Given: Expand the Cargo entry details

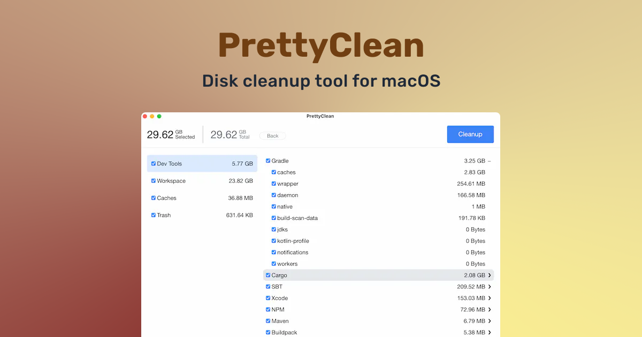Looking at the screenshot, I should coord(490,275).
